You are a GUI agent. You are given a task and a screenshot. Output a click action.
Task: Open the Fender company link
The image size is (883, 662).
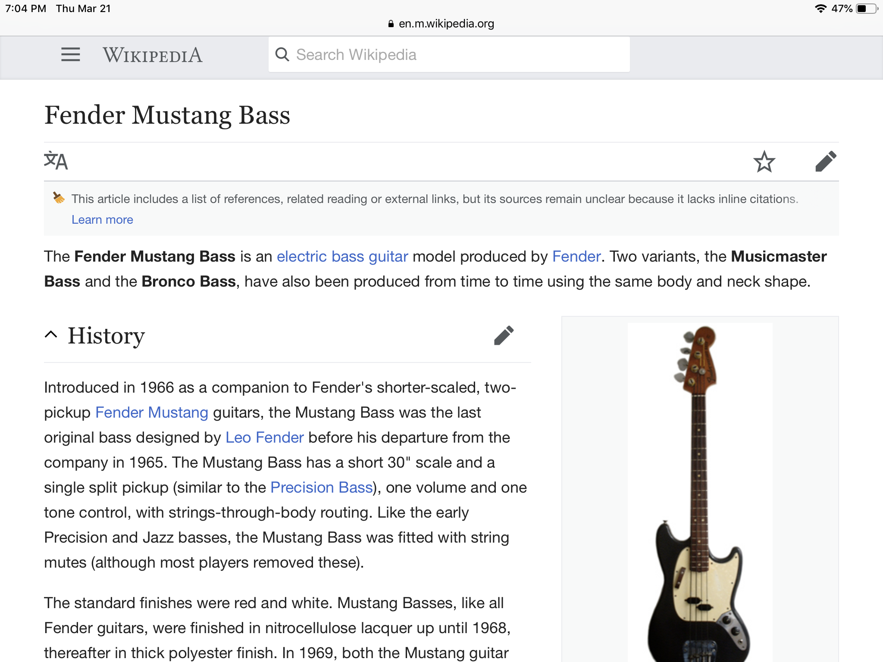576,256
